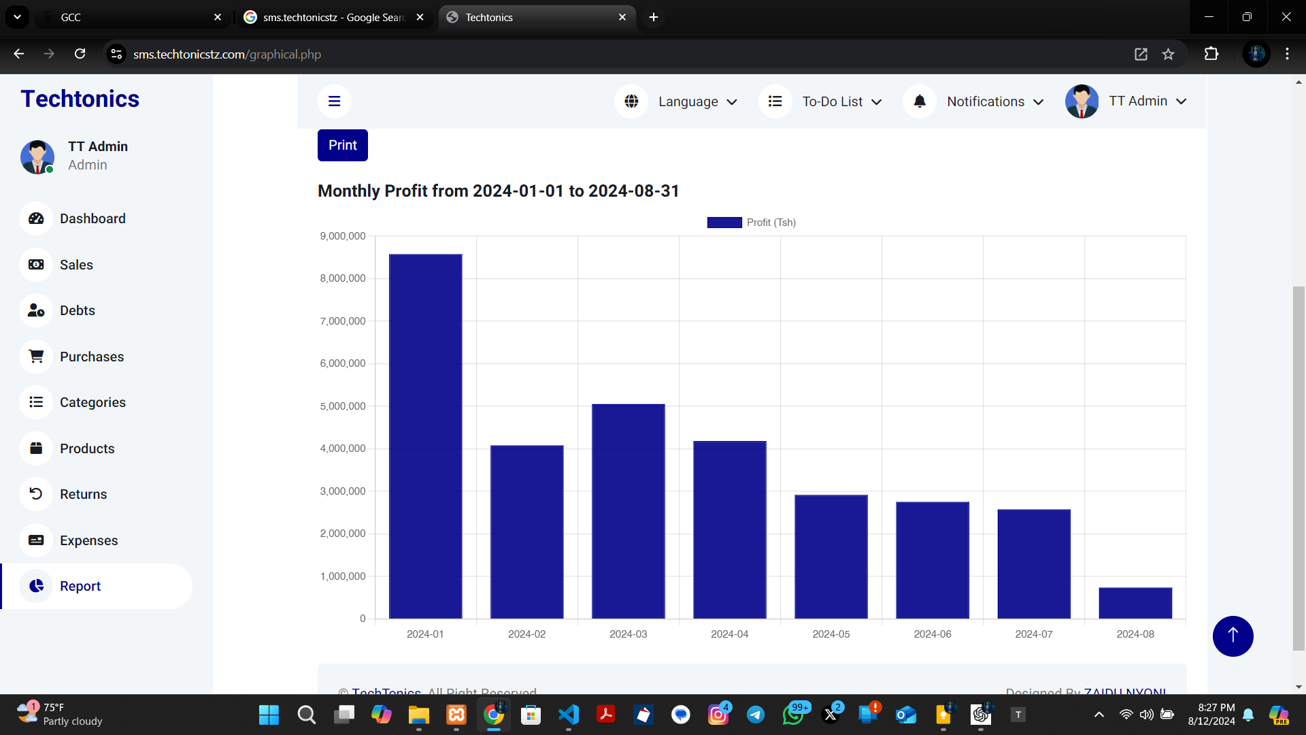
Task: Switch to the GCC browser tab
Action: pyautogui.click(x=129, y=17)
